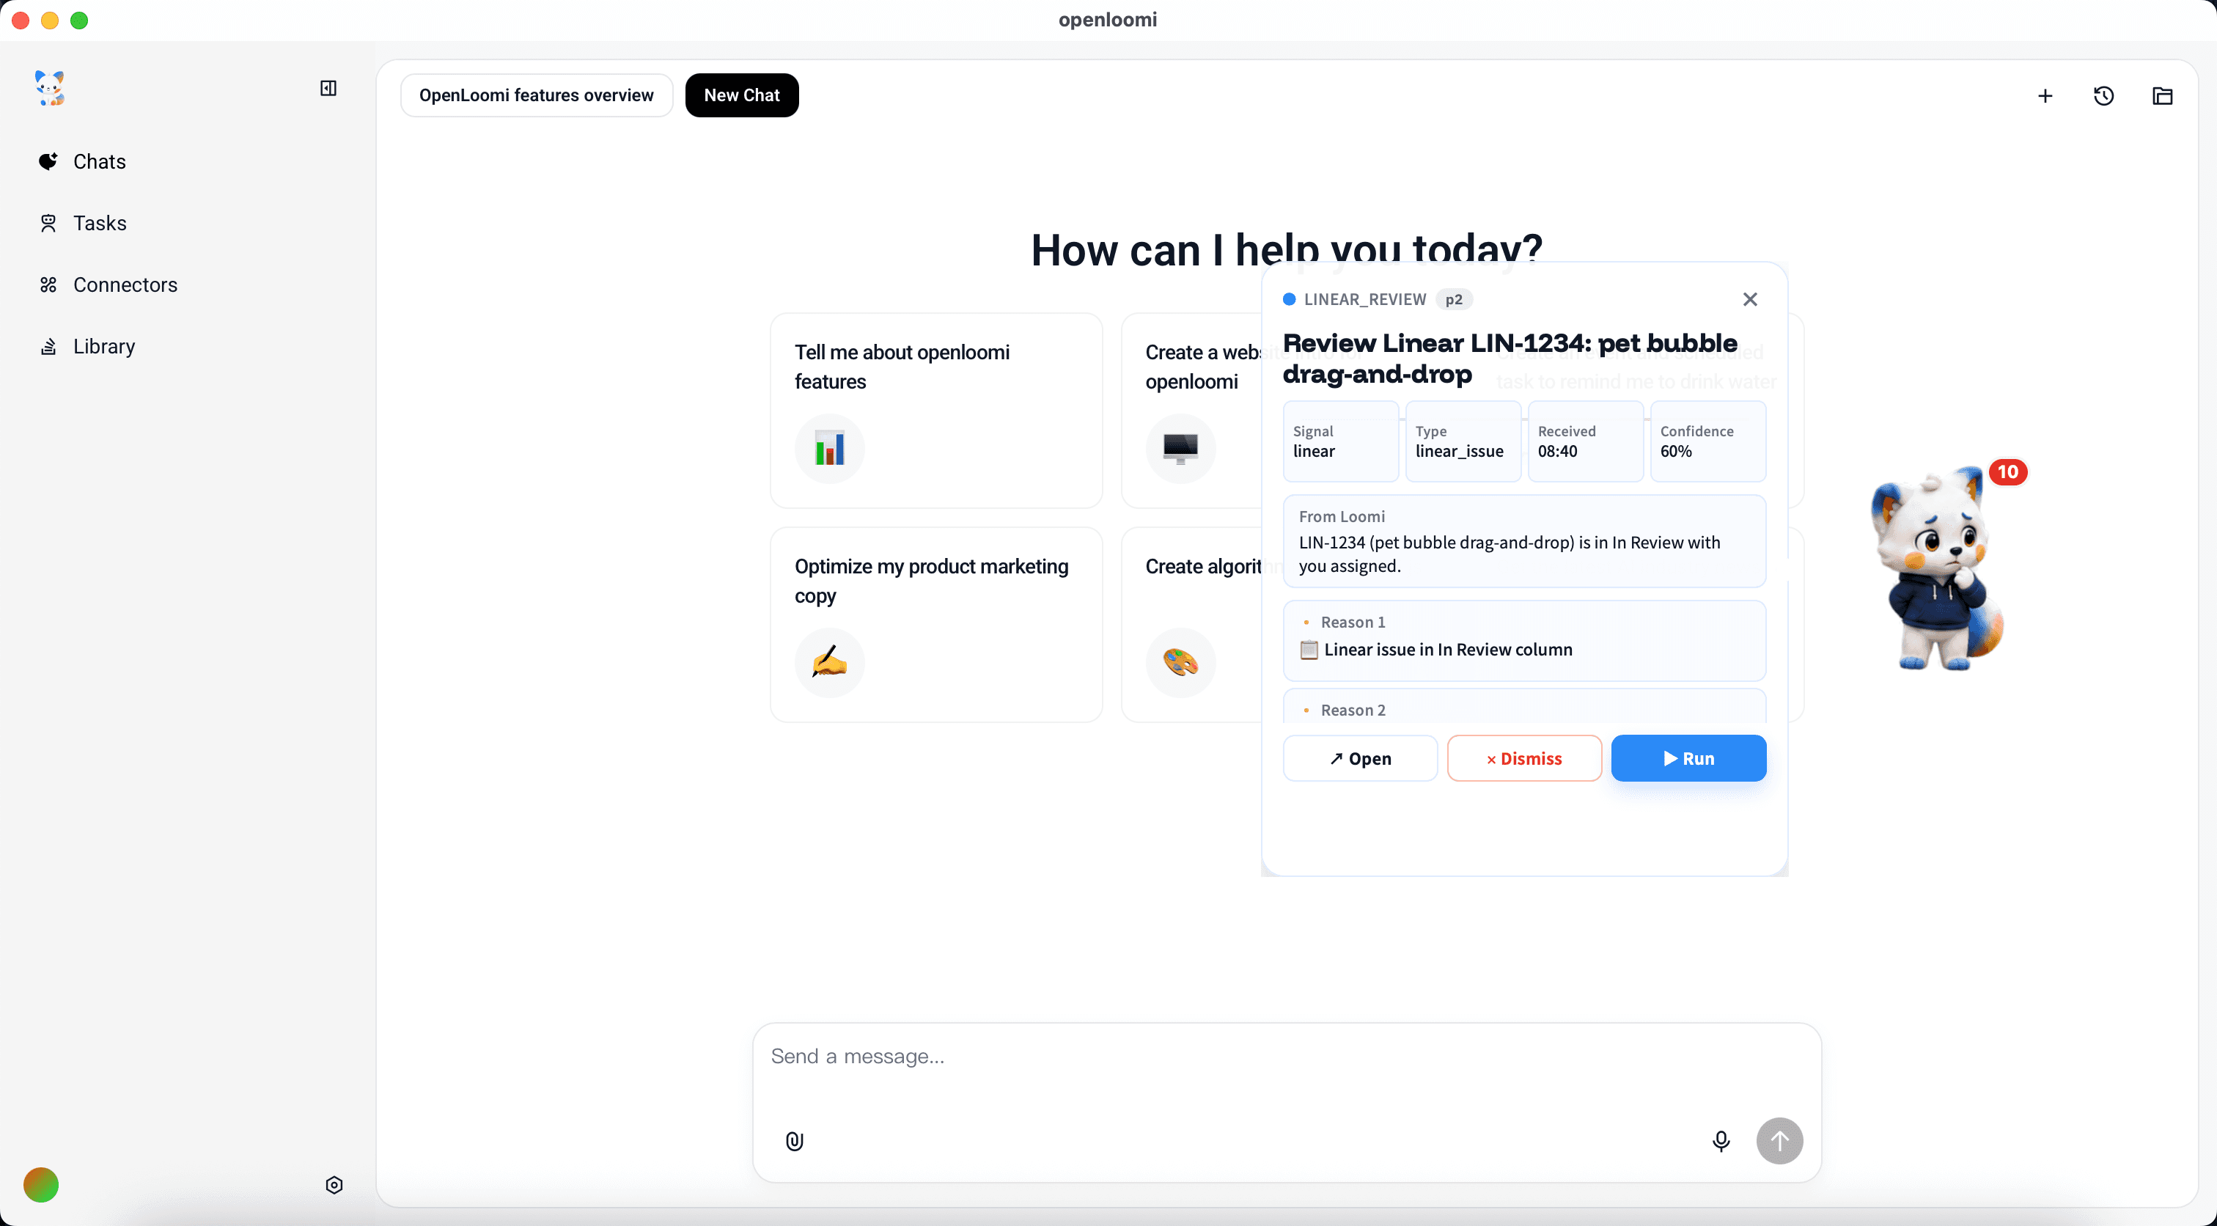Click 'Linear issue in In Review column' reason
2217x1226 pixels.
[1524, 641]
